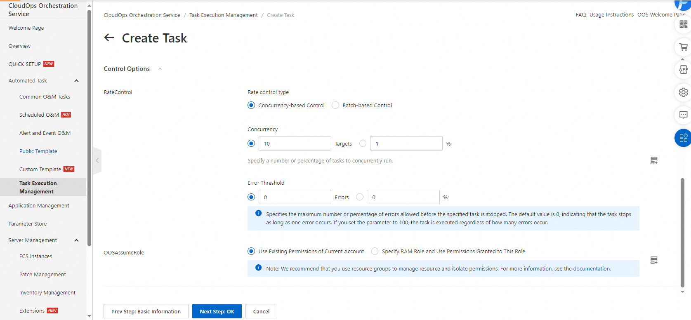Collapse the Automated Task menu group
Screen dimensions: 691x320
76,81
